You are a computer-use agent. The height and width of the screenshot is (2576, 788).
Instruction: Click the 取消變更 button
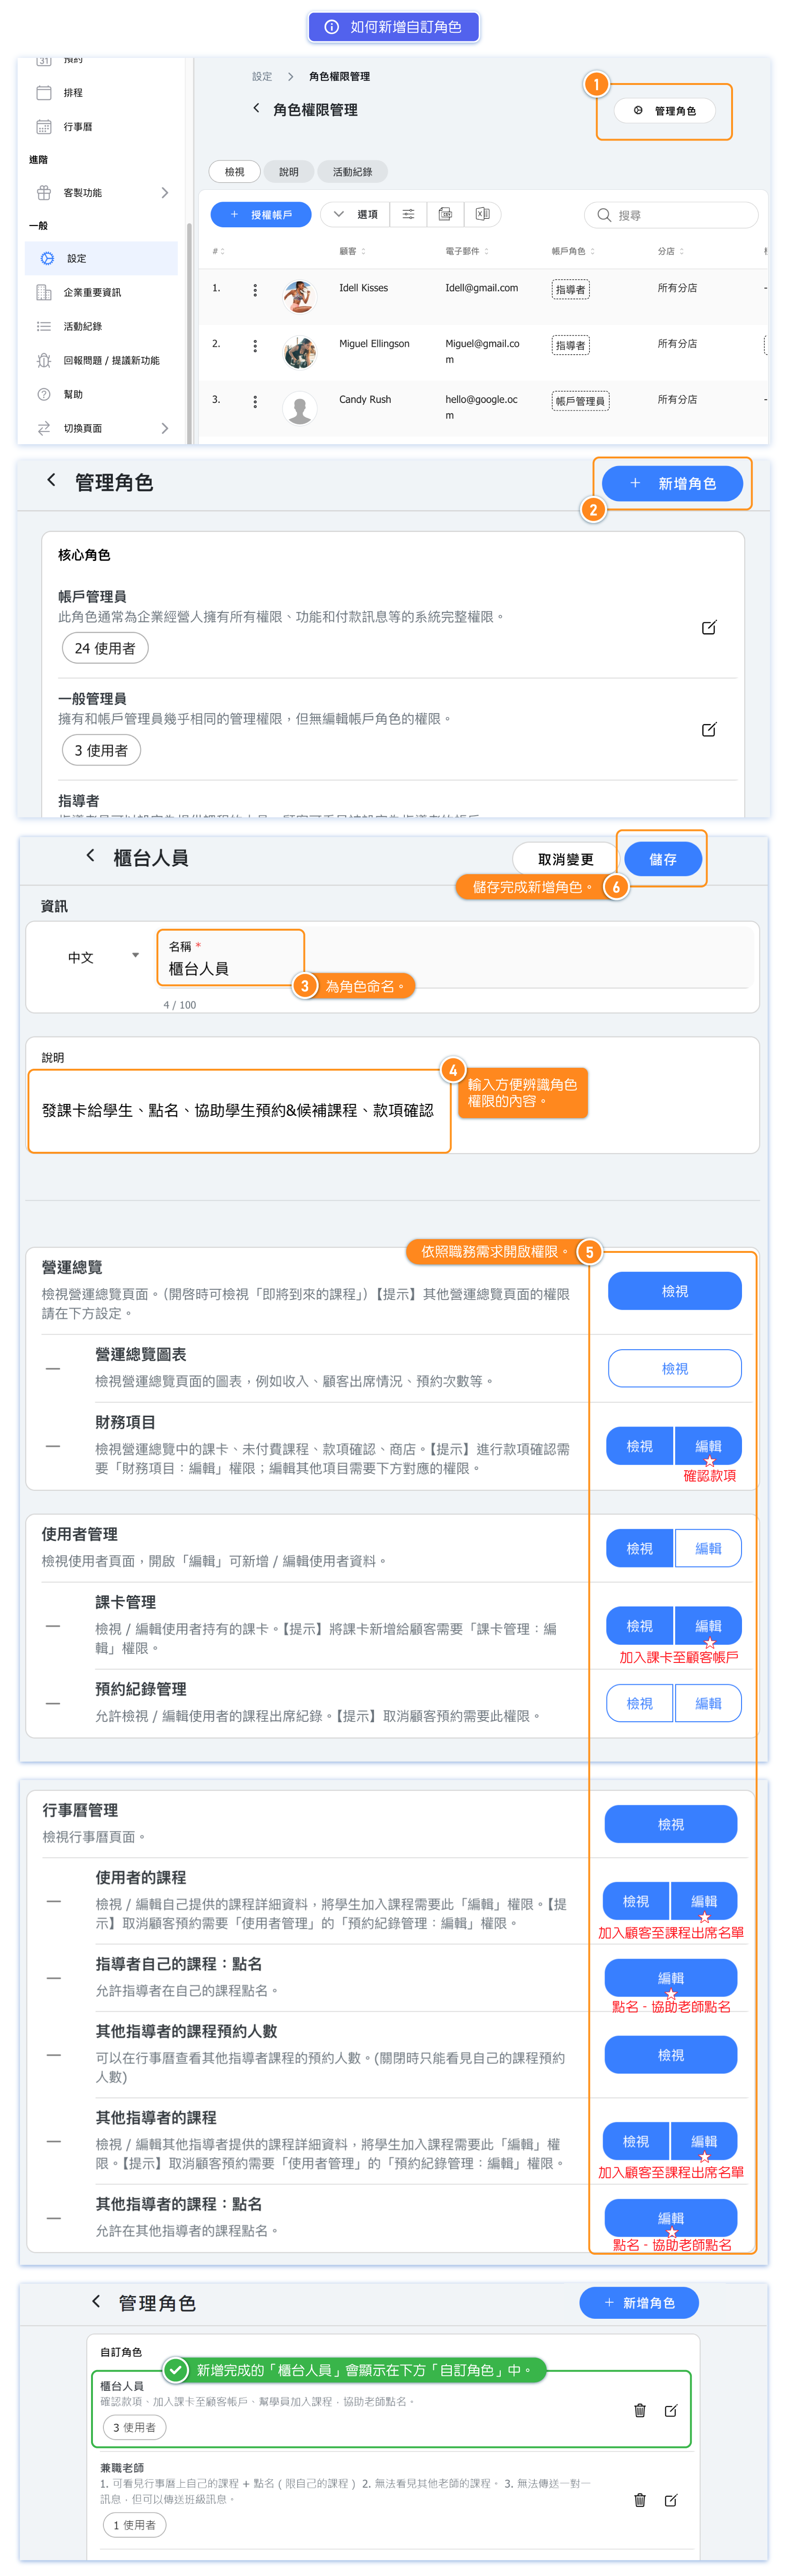tap(564, 859)
